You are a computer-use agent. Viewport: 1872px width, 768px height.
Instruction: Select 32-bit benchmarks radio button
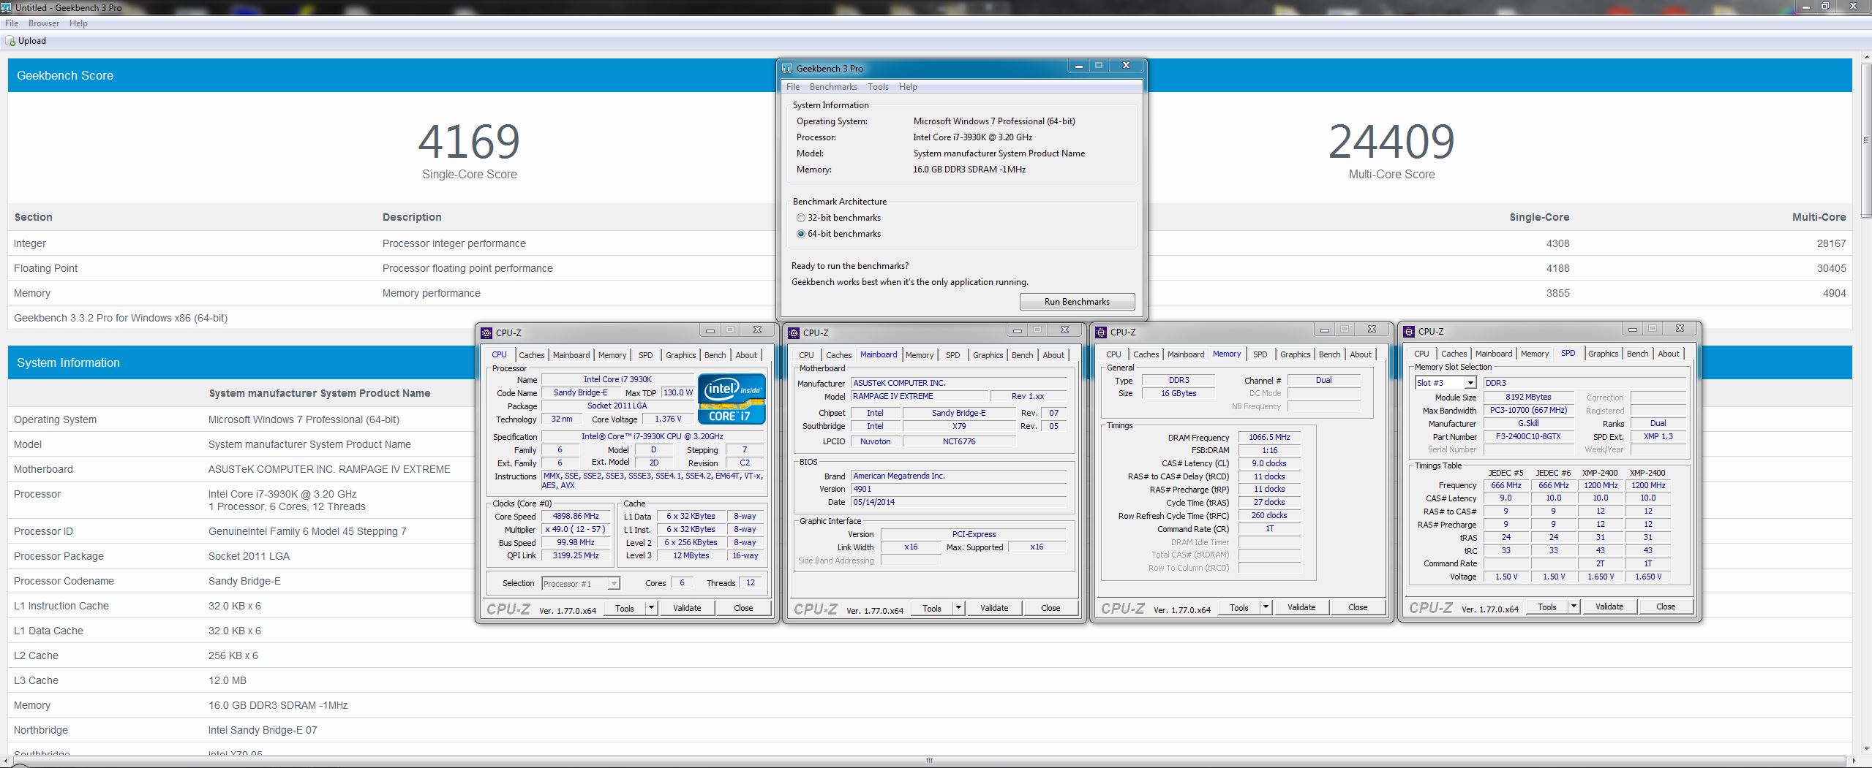tap(801, 218)
